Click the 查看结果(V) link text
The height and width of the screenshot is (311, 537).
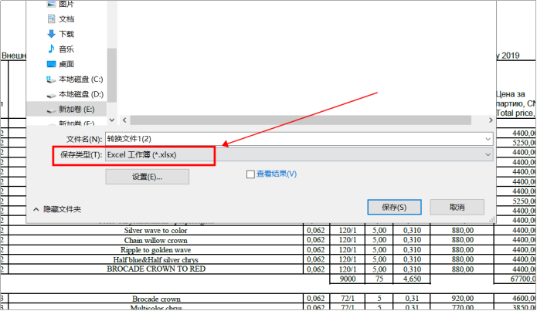(x=277, y=174)
